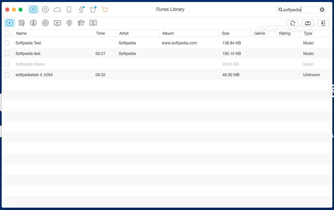Sort by the Artist column header

124,33
